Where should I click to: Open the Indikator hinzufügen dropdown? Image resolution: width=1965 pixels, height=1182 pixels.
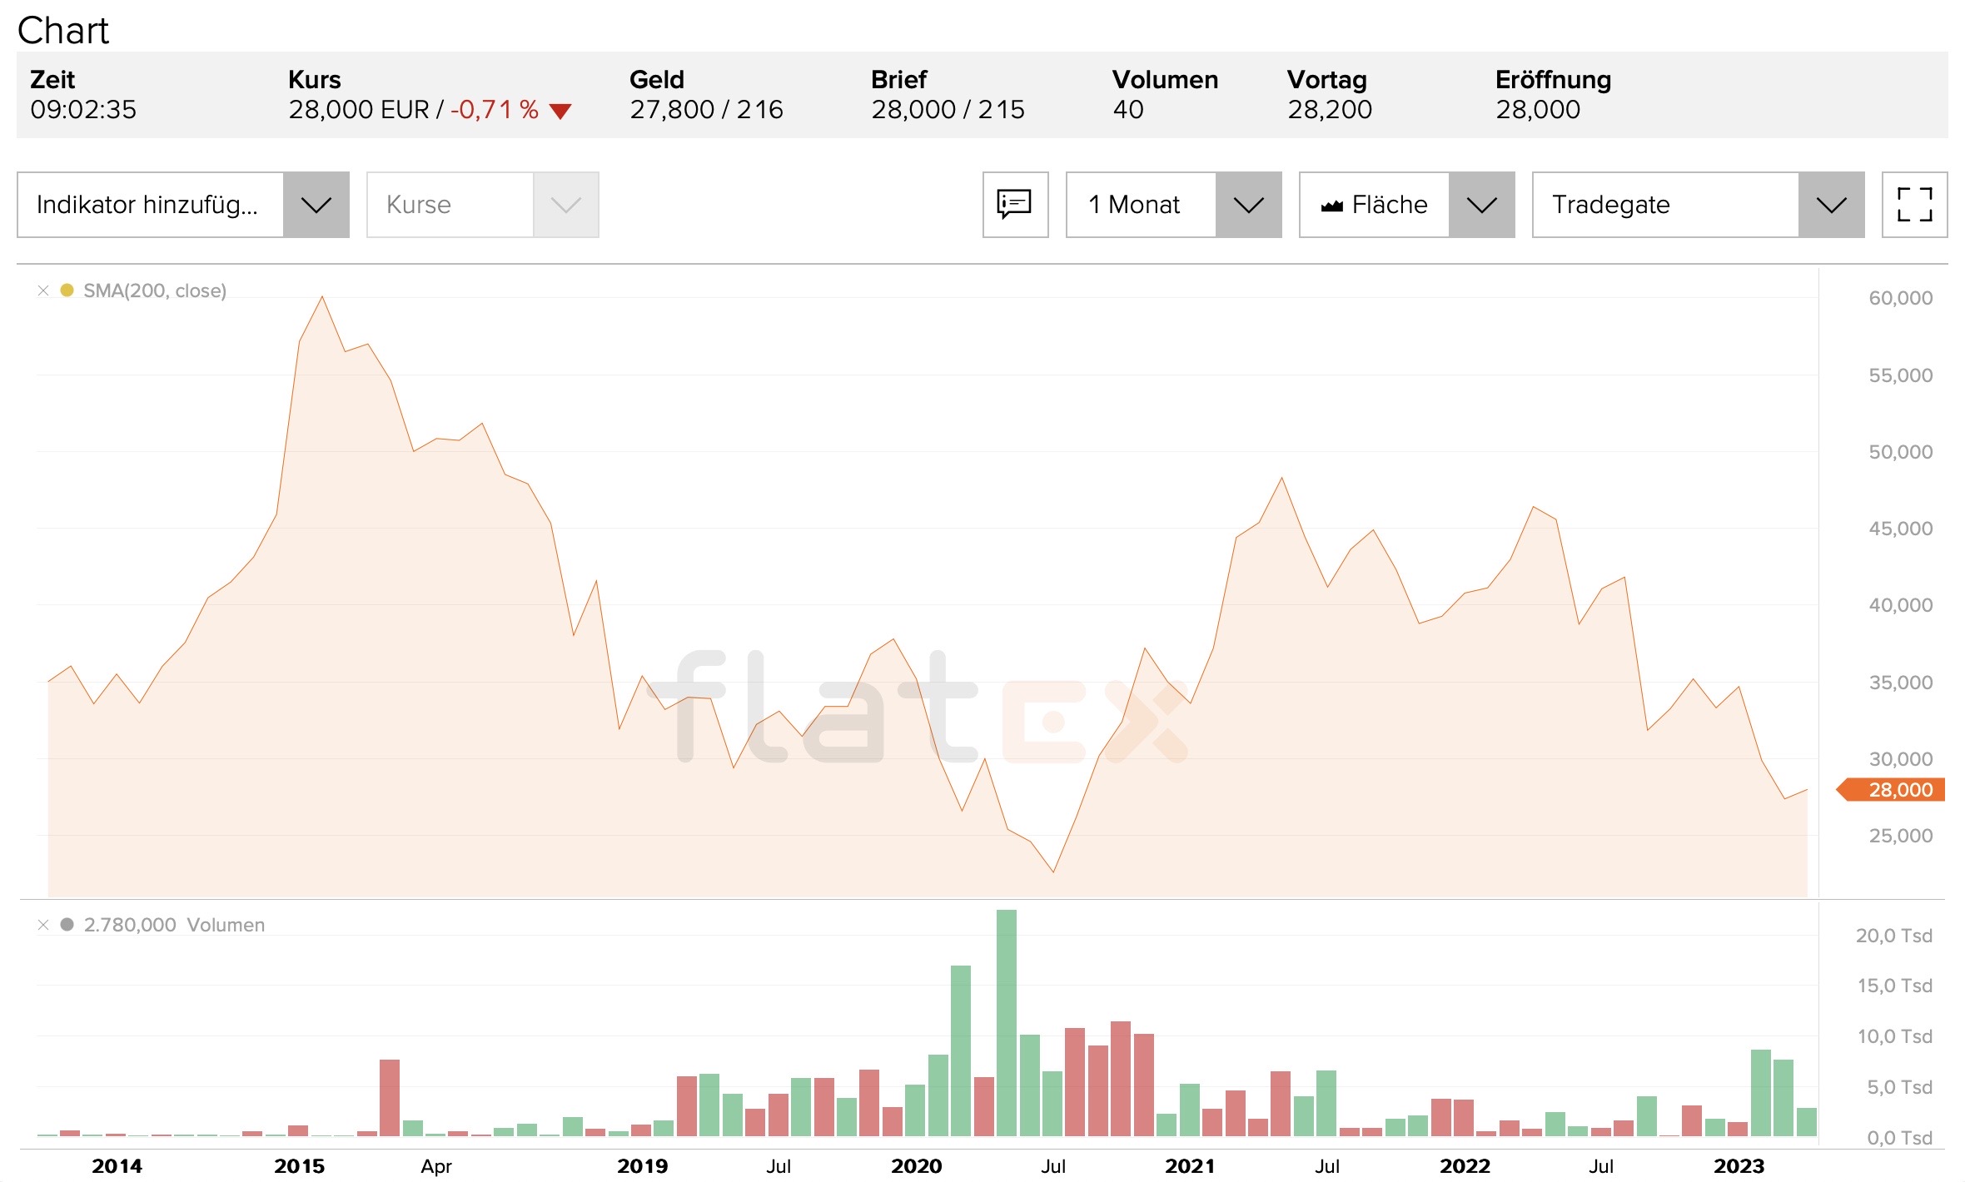(316, 205)
